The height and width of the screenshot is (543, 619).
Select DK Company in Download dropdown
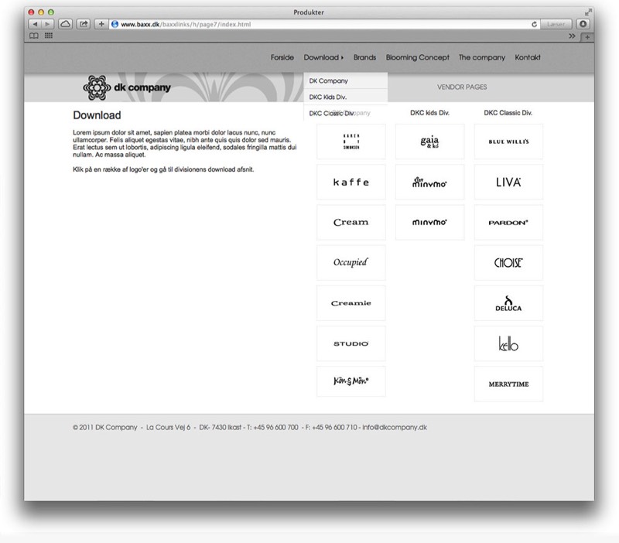click(x=345, y=80)
